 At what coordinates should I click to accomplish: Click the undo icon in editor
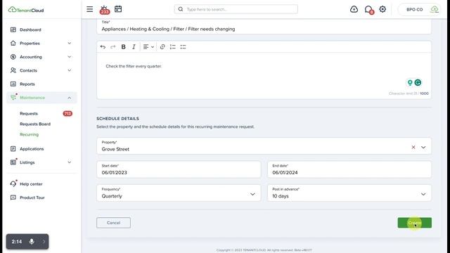(x=103, y=47)
